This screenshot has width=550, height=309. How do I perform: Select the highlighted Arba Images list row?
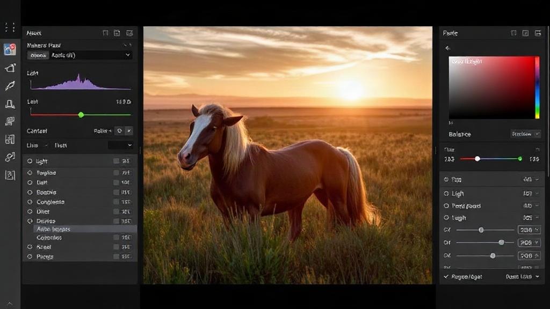point(85,229)
